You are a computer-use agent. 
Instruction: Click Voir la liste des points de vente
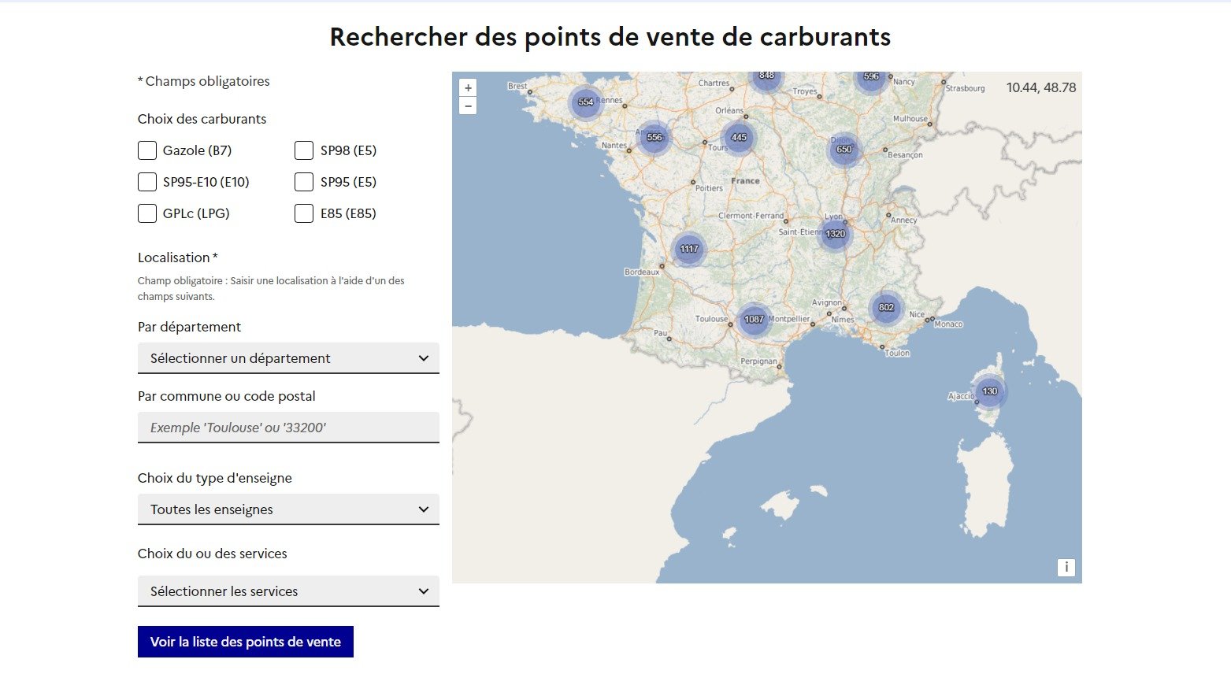246,642
